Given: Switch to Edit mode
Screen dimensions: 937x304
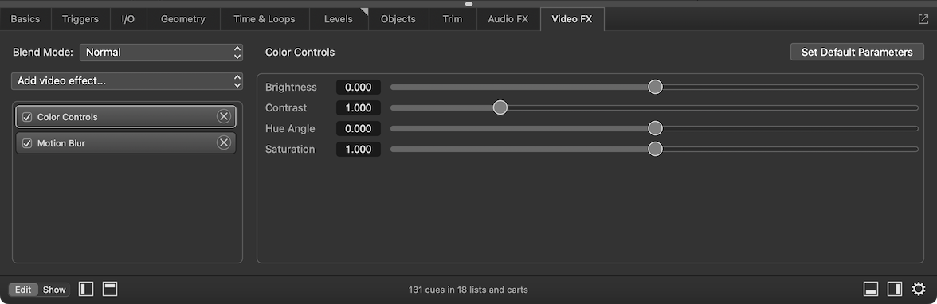Looking at the screenshot, I should [23, 290].
